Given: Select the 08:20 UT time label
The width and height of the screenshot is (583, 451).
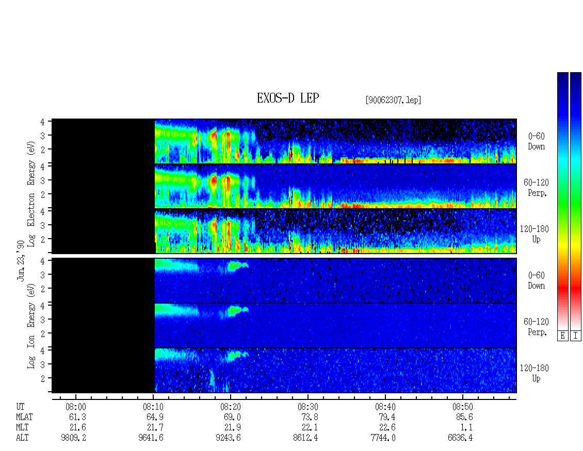Looking at the screenshot, I should click(231, 407).
